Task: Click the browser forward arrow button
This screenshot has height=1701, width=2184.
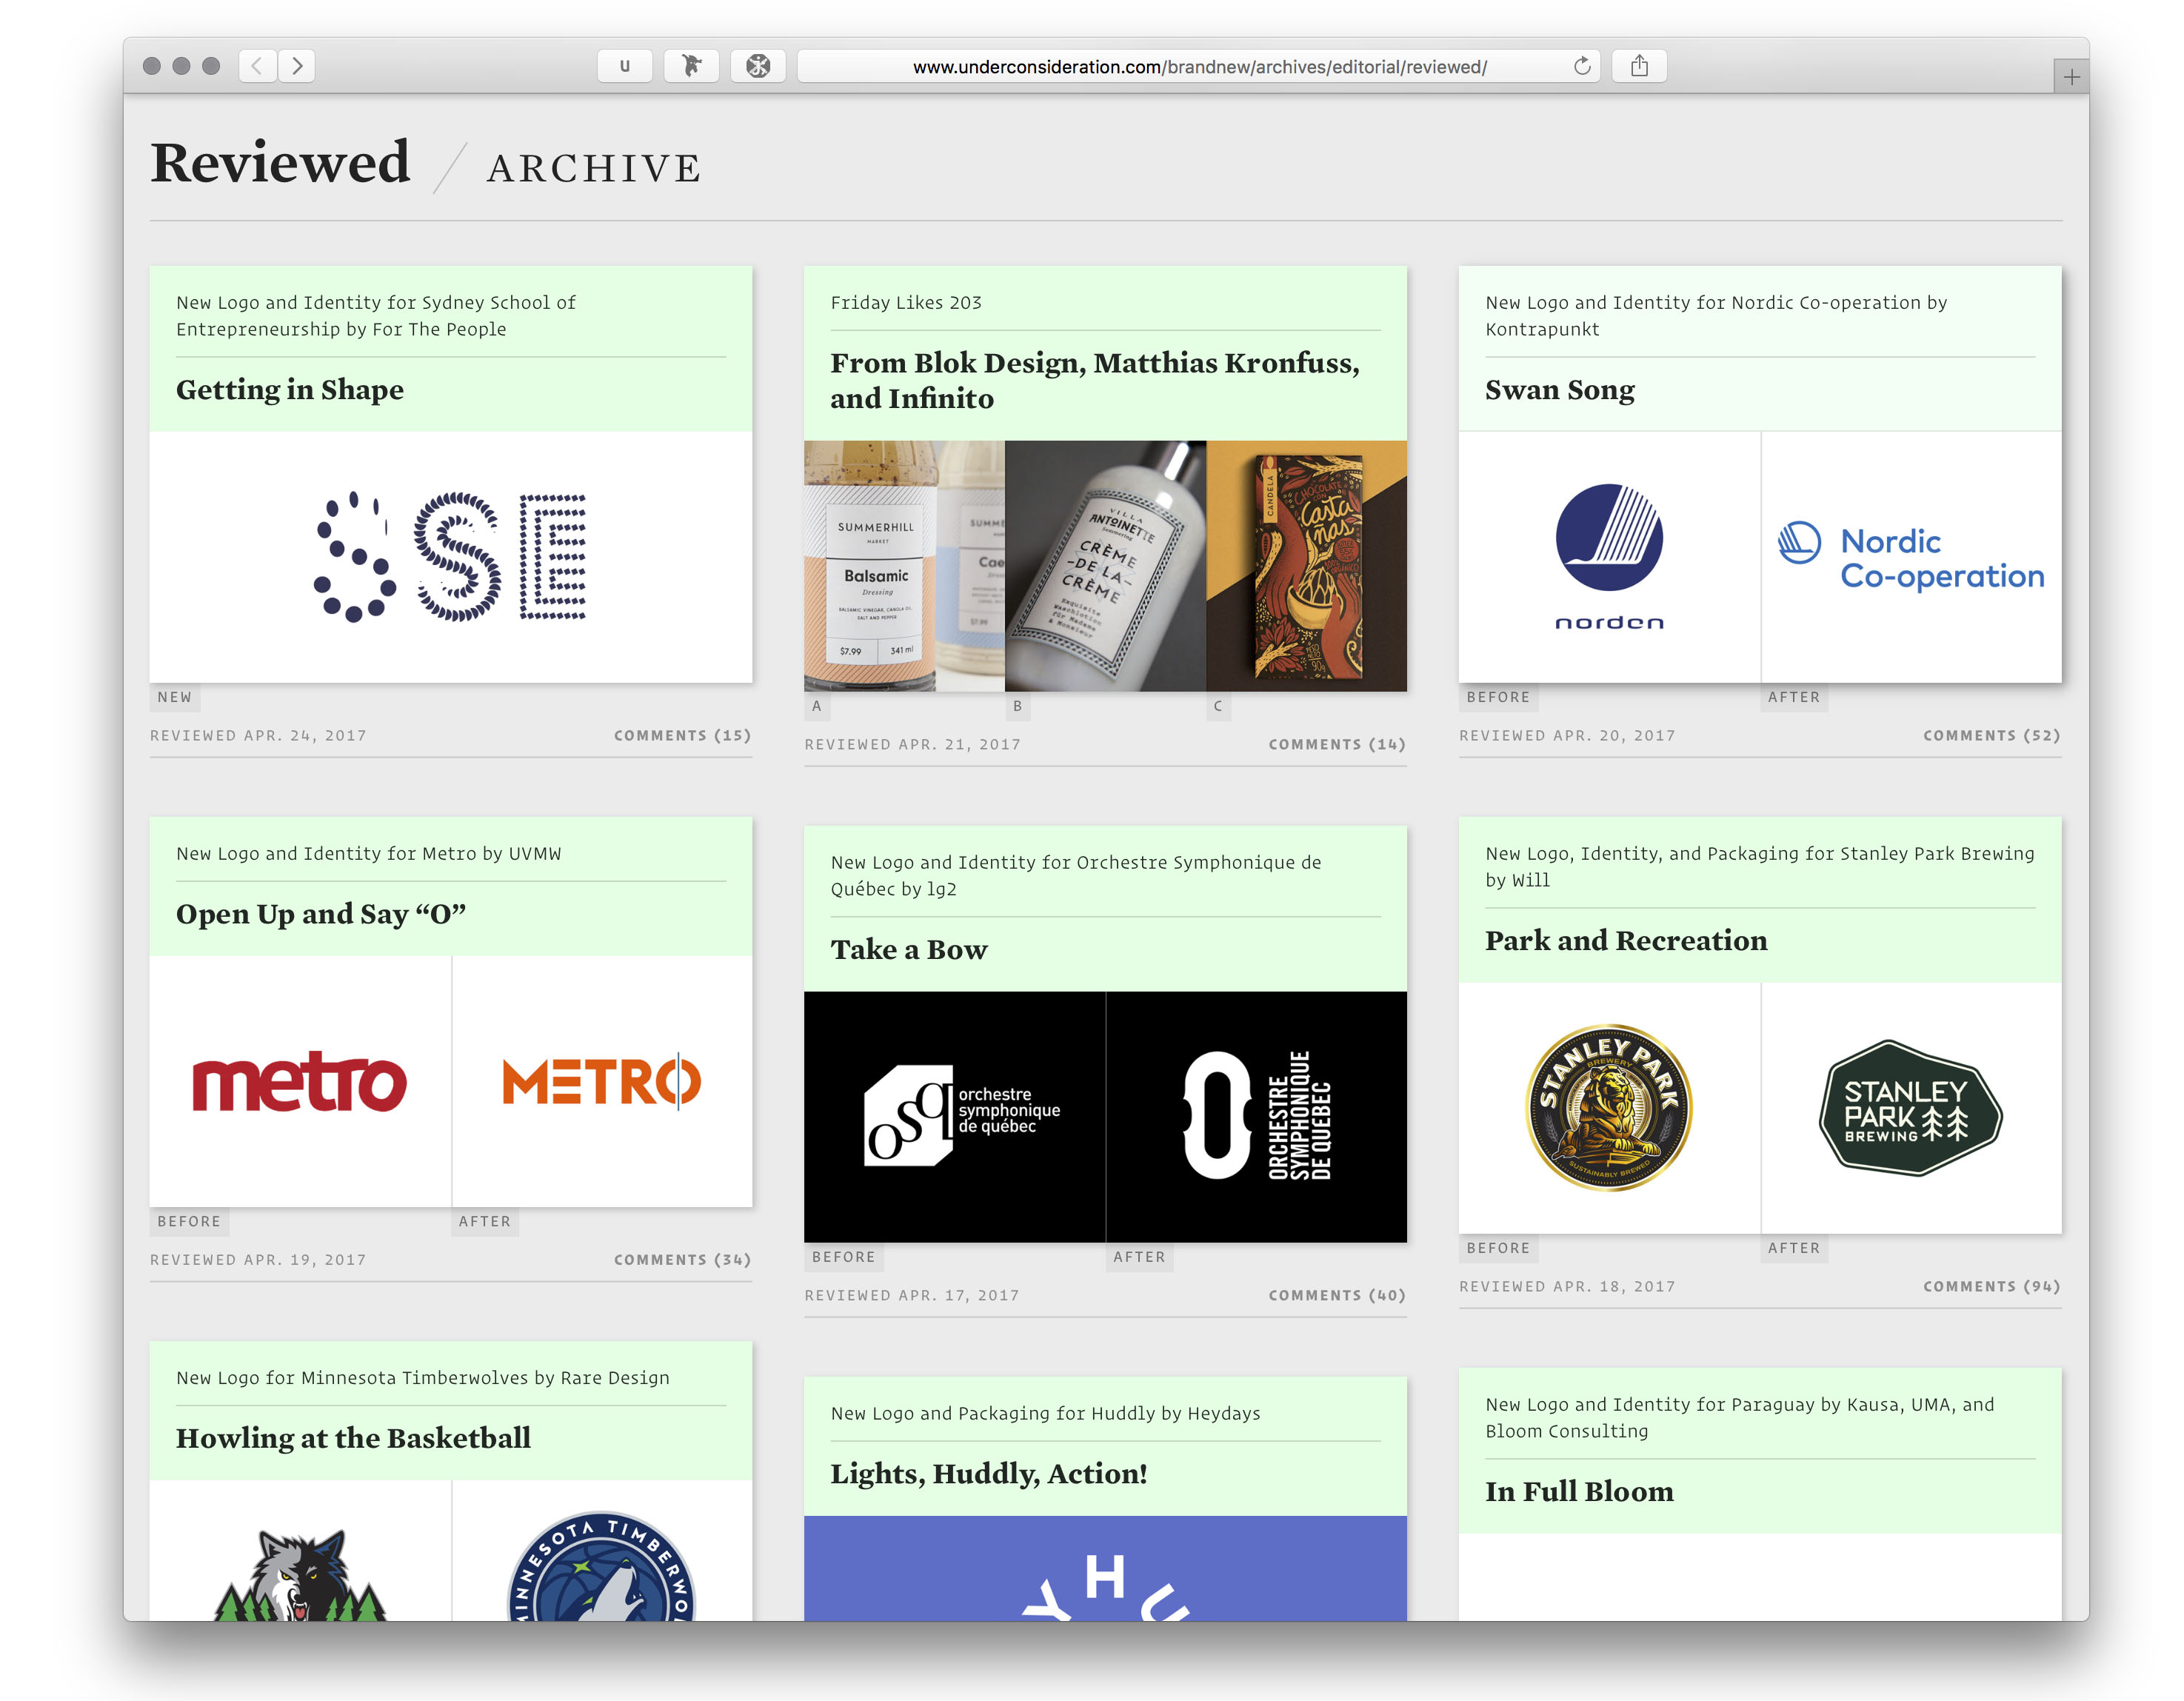Action: click(297, 66)
